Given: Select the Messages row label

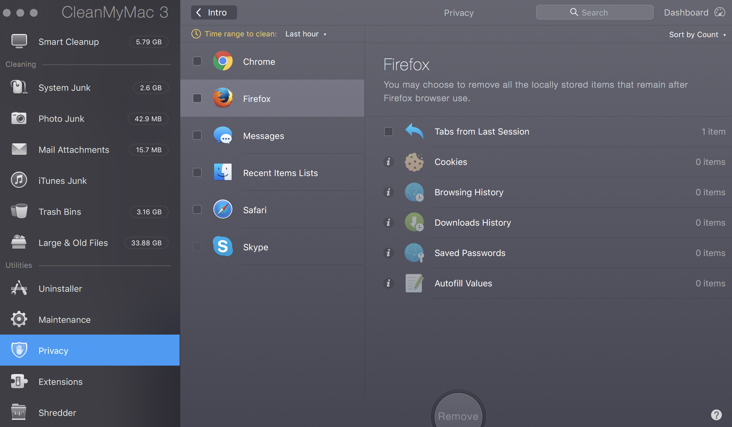Looking at the screenshot, I should [264, 136].
